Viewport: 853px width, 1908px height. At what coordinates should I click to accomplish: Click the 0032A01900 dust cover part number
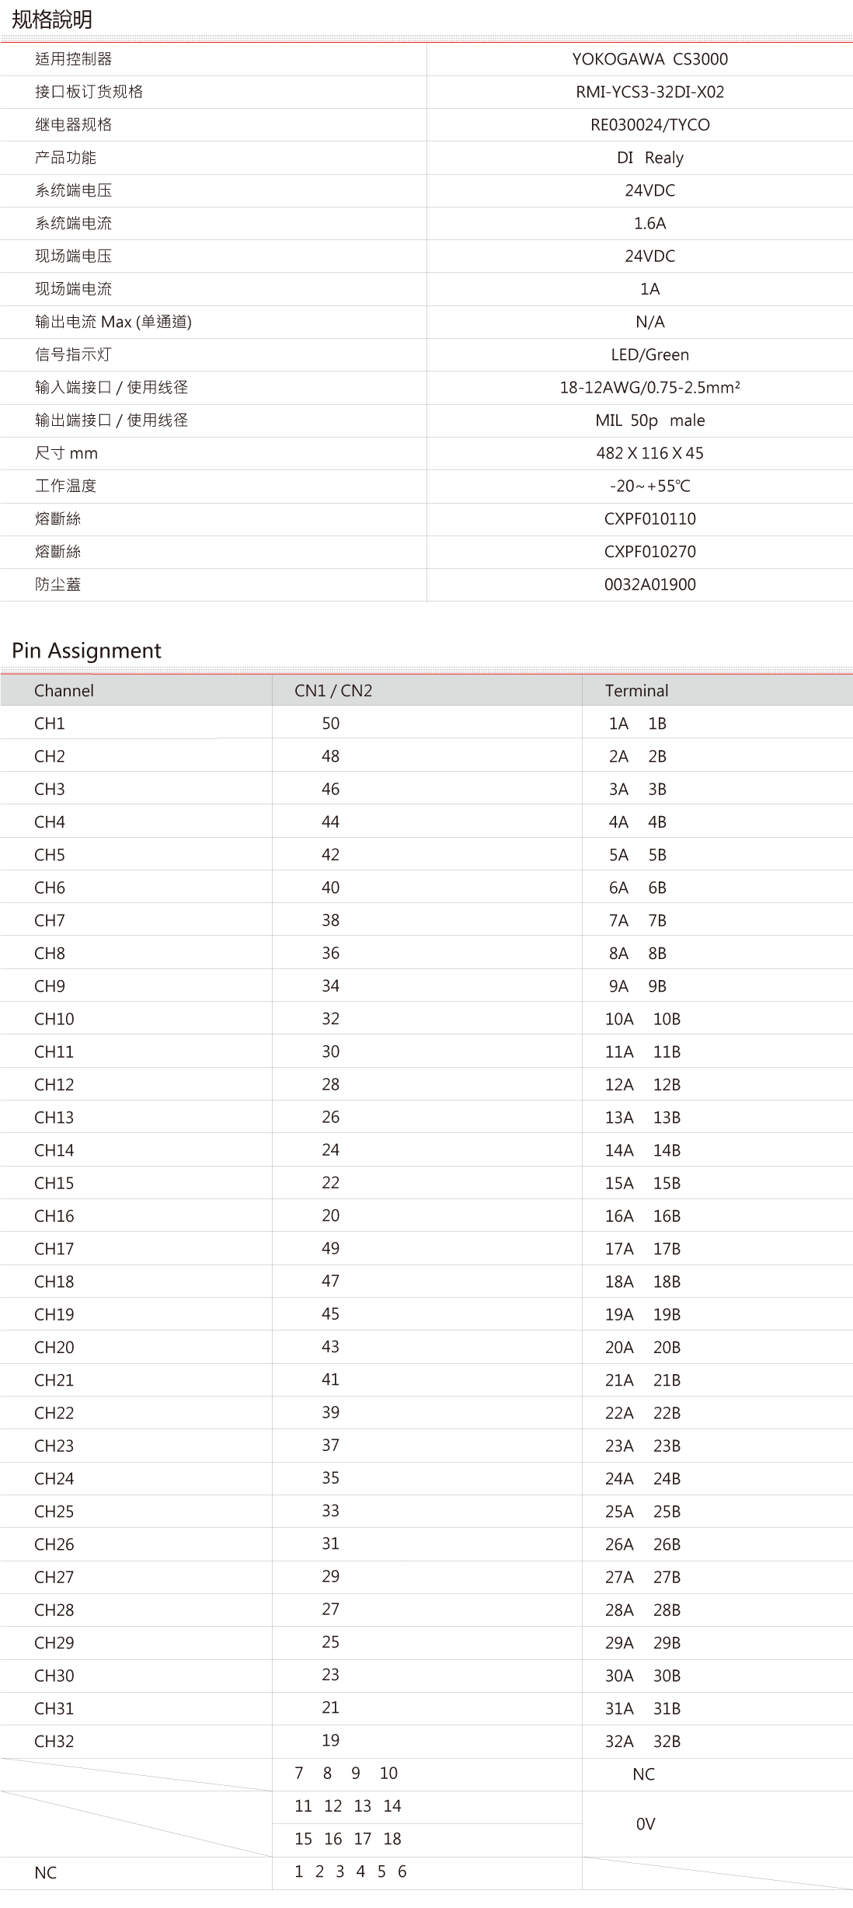click(649, 584)
